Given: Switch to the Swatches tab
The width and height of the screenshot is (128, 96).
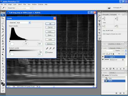Looking at the screenshot, I should tap(112, 44).
